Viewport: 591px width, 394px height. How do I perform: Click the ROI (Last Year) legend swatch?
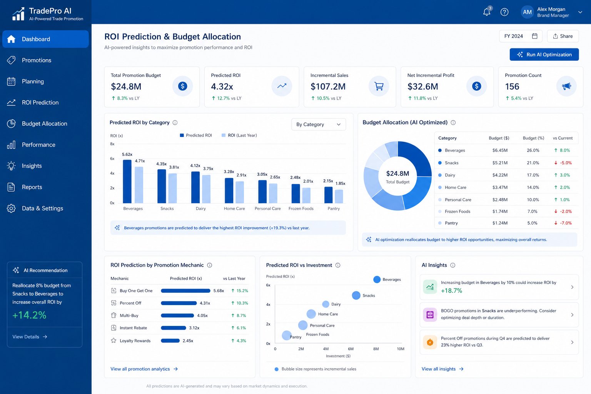tap(224, 135)
